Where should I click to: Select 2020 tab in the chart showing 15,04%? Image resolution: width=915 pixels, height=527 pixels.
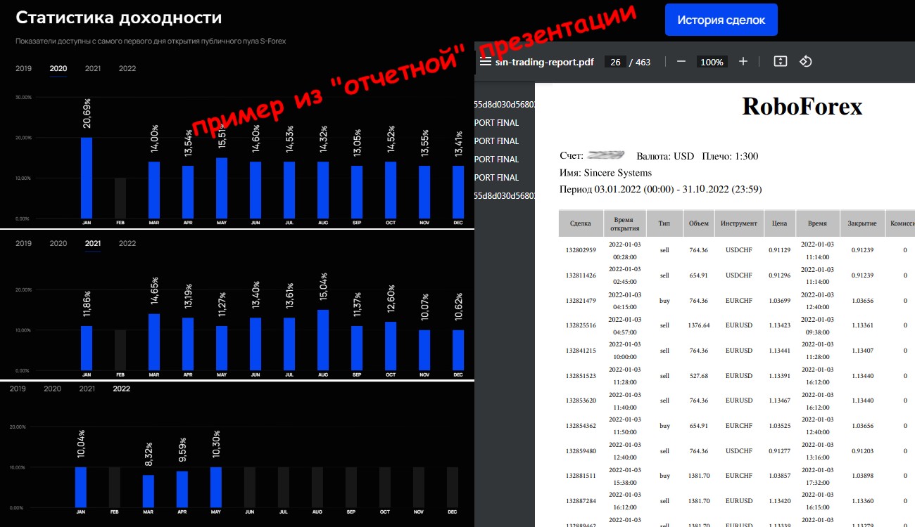pos(58,243)
